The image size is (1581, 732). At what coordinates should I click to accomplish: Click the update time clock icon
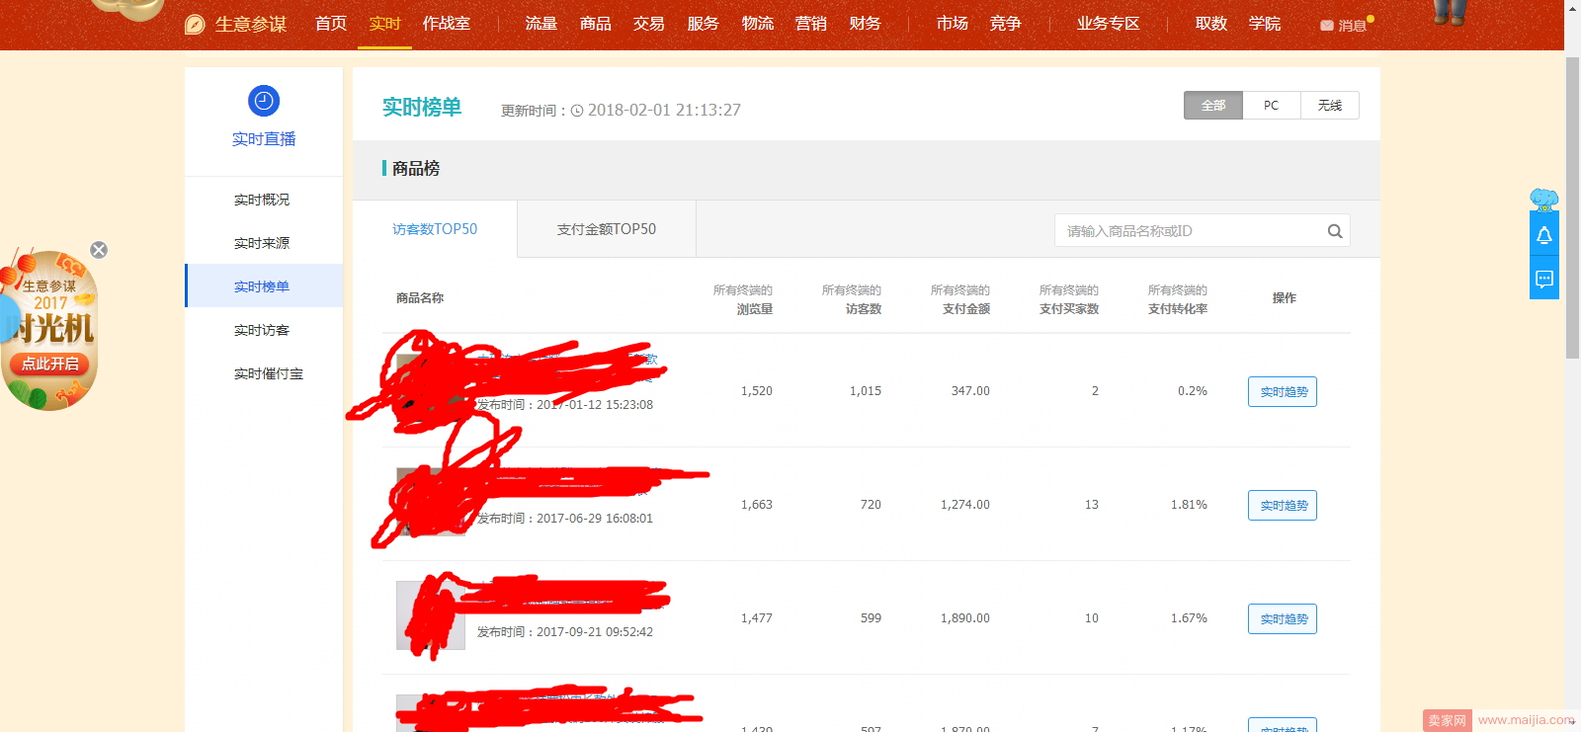point(577,111)
